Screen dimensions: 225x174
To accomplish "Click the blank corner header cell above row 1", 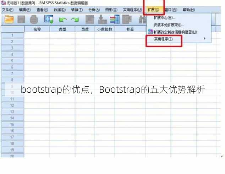I will point(13,29).
